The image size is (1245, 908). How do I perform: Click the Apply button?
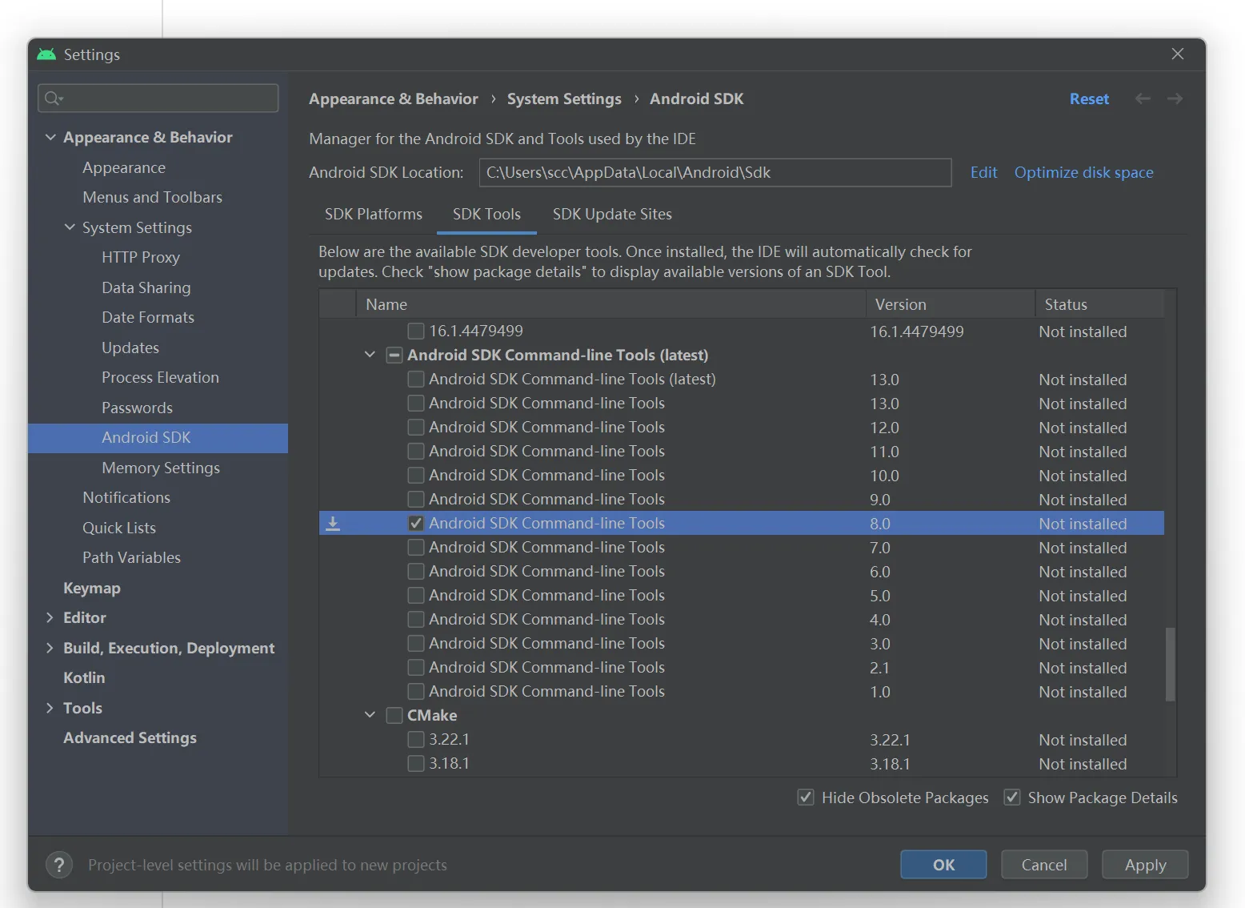point(1145,865)
